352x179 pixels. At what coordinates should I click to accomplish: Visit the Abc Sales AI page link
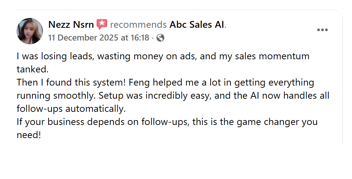click(x=197, y=25)
